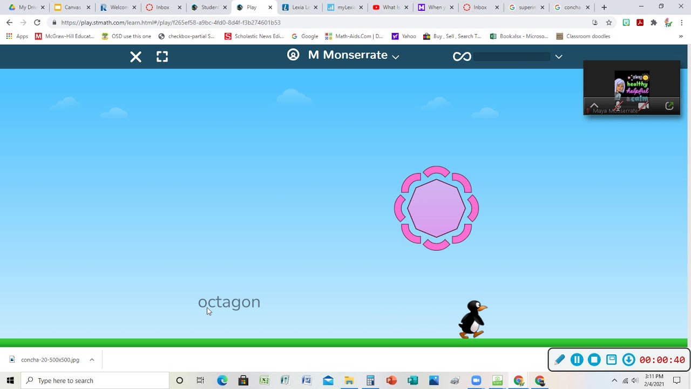Viewport: 691px width, 389px height.
Task: Click the word octagon
Action: 229,302
